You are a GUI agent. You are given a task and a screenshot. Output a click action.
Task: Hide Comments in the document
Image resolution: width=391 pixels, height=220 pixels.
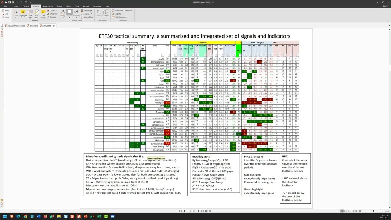[120, 17]
